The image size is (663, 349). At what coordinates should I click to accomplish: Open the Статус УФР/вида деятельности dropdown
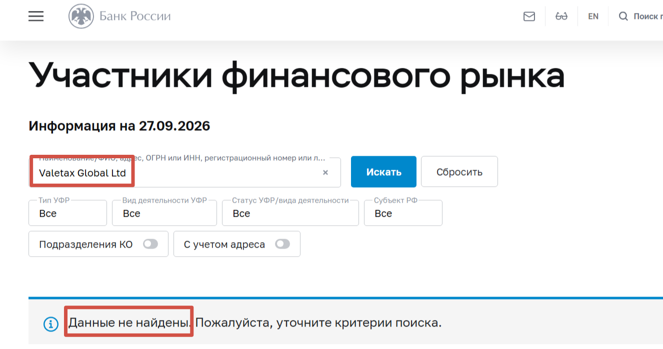pos(290,213)
